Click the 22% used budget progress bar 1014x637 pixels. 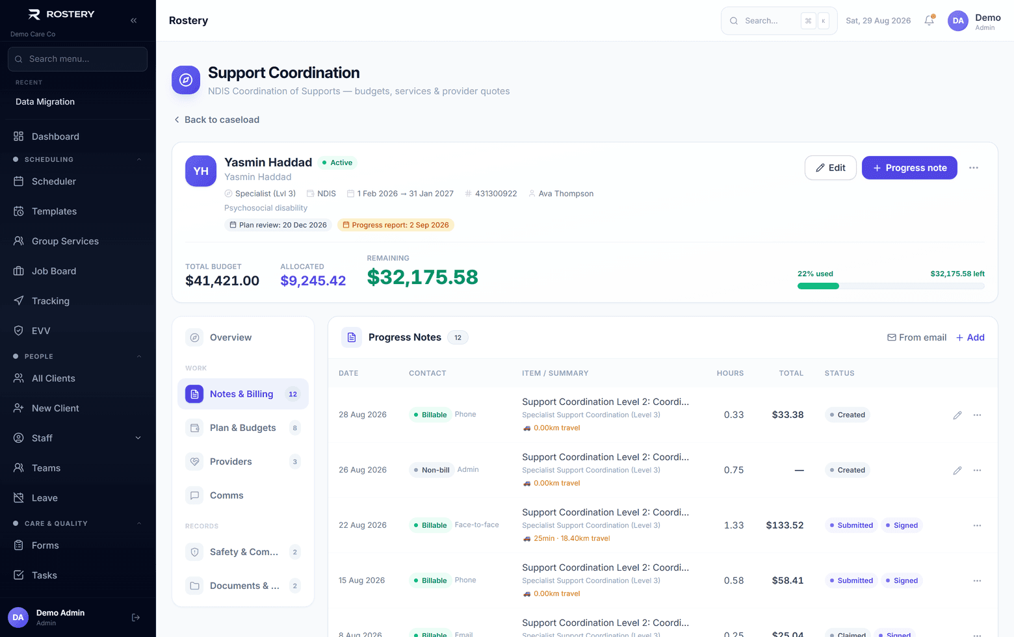[891, 286]
